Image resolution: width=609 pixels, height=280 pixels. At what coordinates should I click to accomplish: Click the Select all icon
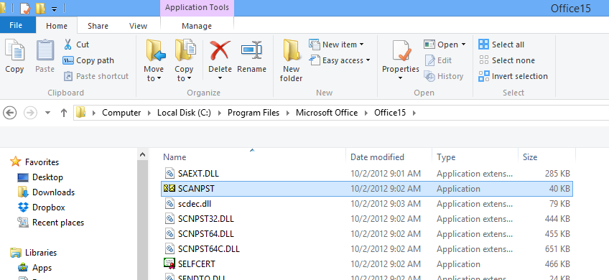click(483, 45)
